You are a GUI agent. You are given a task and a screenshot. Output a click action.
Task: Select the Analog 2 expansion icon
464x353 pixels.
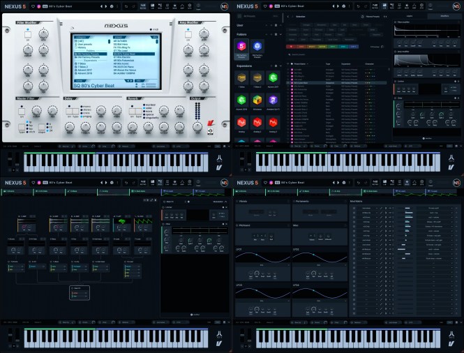coord(257,122)
